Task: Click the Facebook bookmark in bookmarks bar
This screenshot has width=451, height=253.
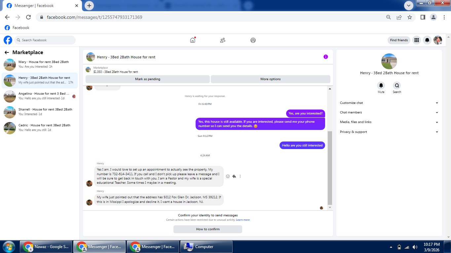Action: tap(17, 28)
